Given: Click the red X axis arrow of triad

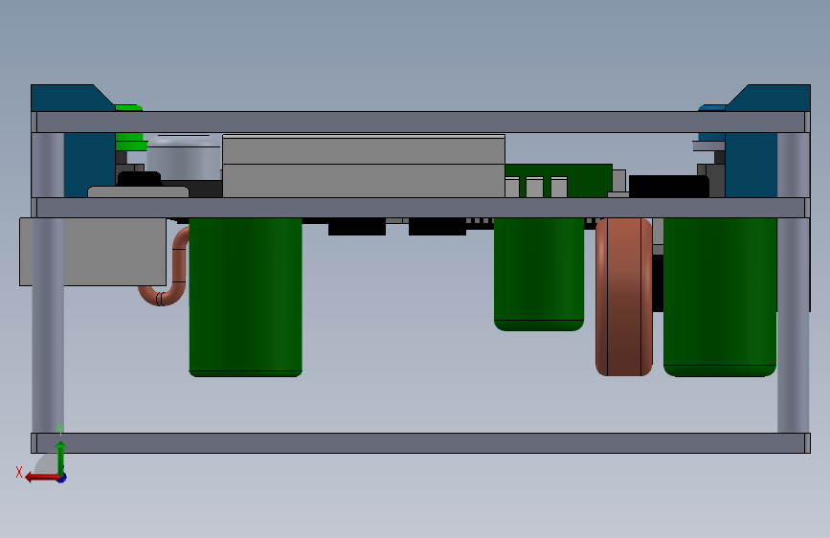Looking at the screenshot, I should pyautogui.click(x=41, y=478).
